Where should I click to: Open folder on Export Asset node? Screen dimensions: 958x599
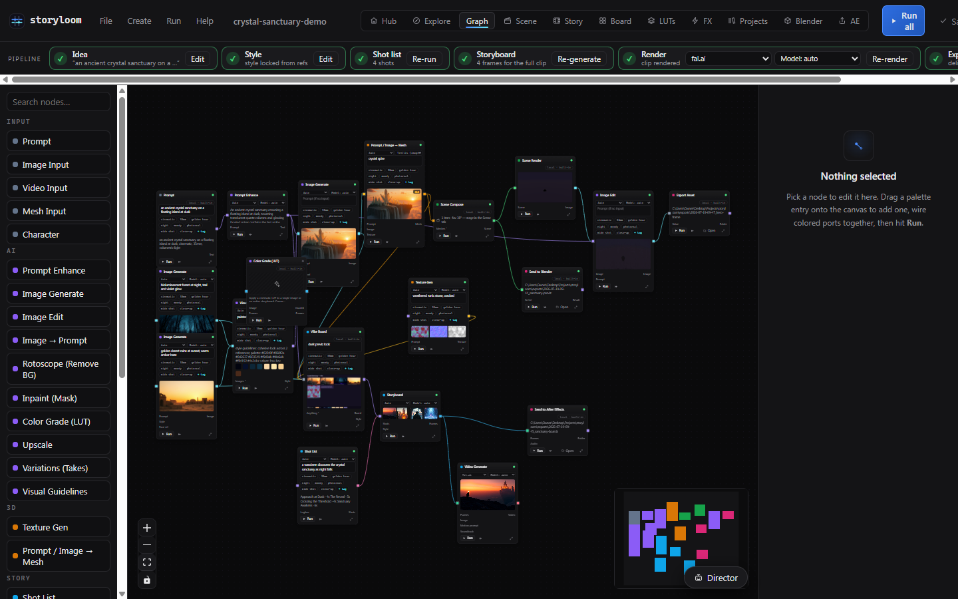710,230
